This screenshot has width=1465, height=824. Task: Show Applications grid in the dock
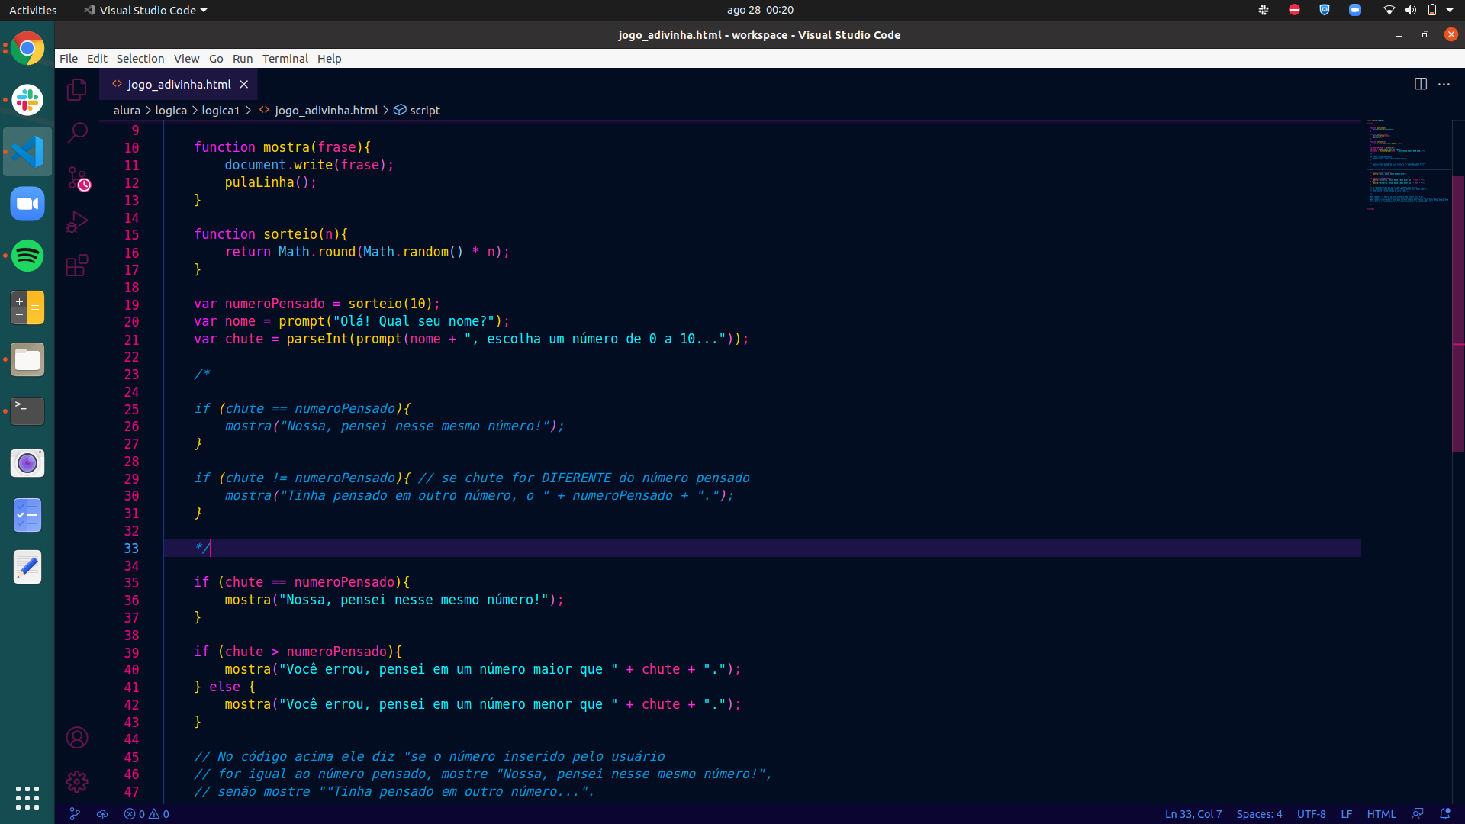[27, 797]
